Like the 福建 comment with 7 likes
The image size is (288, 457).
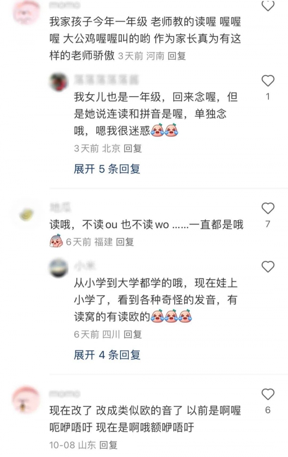tap(268, 209)
